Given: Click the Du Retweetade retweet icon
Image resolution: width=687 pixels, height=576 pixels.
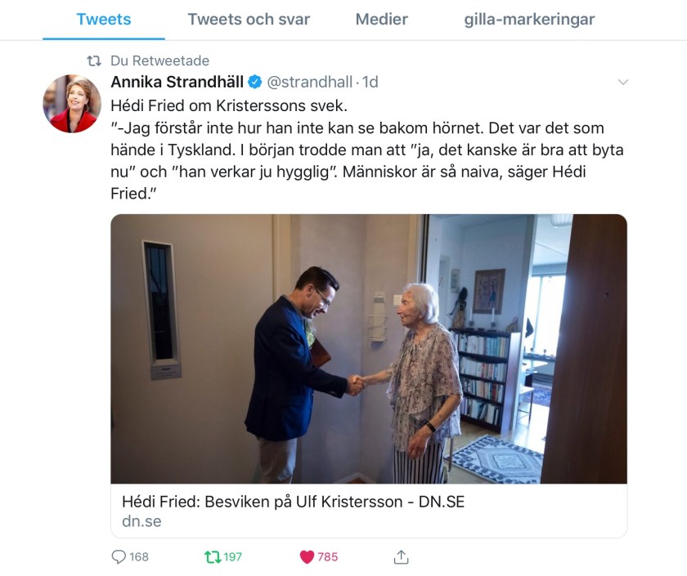Looking at the screenshot, I should pyautogui.click(x=94, y=60).
